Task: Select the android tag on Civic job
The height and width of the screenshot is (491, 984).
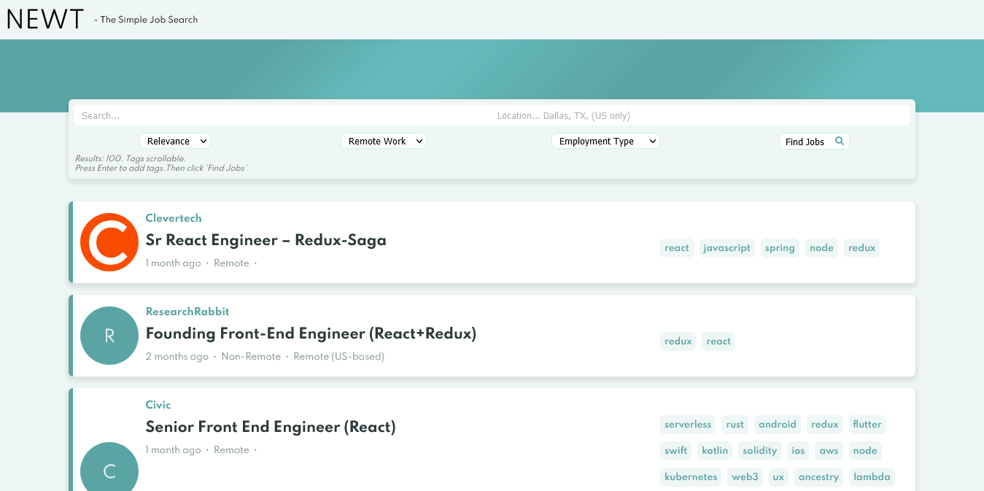Action: (x=778, y=425)
